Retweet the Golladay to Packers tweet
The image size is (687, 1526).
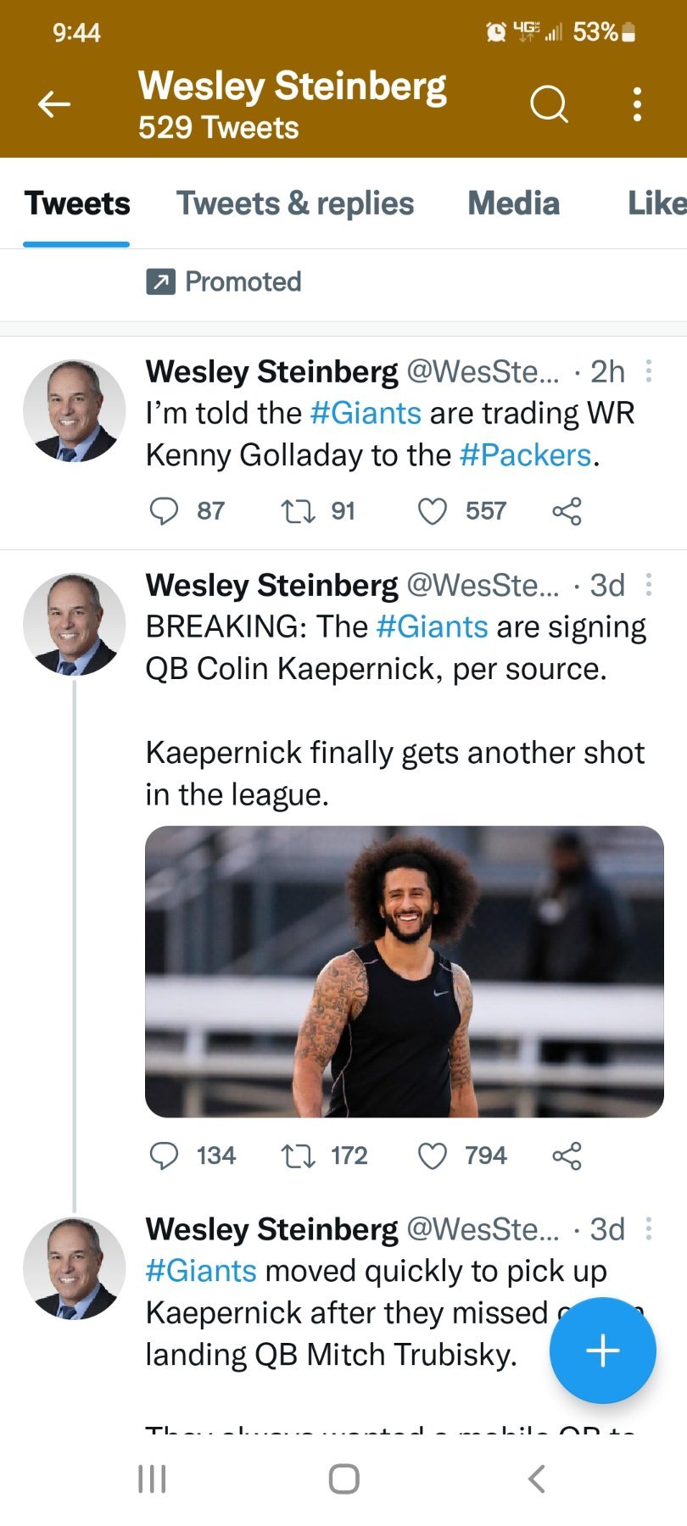298,511
